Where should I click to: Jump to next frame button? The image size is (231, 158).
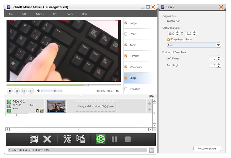point(31,91)
